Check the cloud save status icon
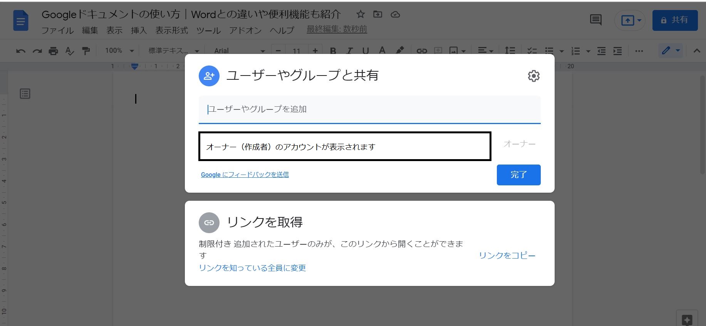The image size is (706, 326). (395, 15)
